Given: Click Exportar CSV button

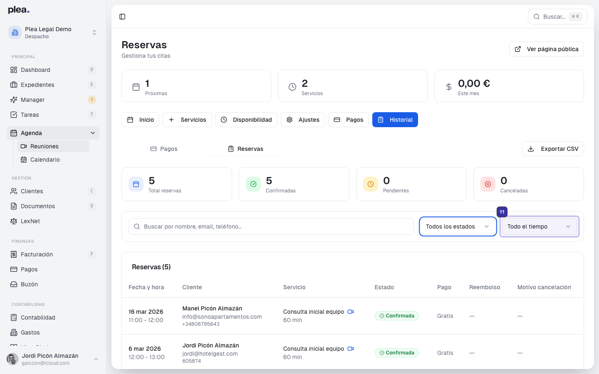Looking at the screenshot, I should coord(553,149).
